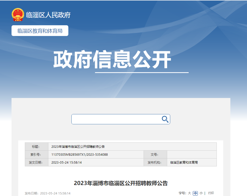Click the 标题: label cell
This screenshot has height=196, width=247.
click(37, 146)
